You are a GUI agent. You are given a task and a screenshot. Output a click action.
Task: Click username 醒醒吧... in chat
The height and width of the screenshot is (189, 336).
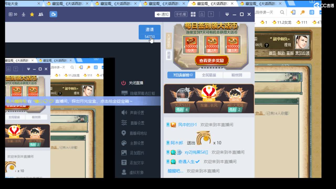[x=176, y=171]
